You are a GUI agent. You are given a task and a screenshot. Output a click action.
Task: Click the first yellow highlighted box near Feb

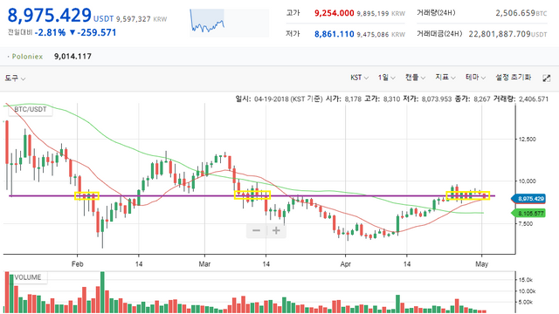(x=86, y=195)
